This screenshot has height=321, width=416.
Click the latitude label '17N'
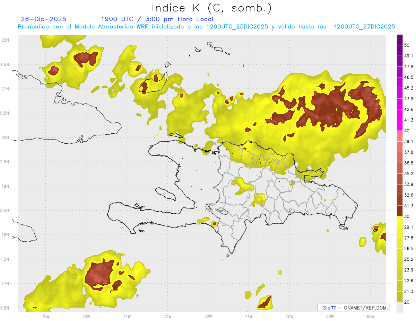click(x=5, y=284)
